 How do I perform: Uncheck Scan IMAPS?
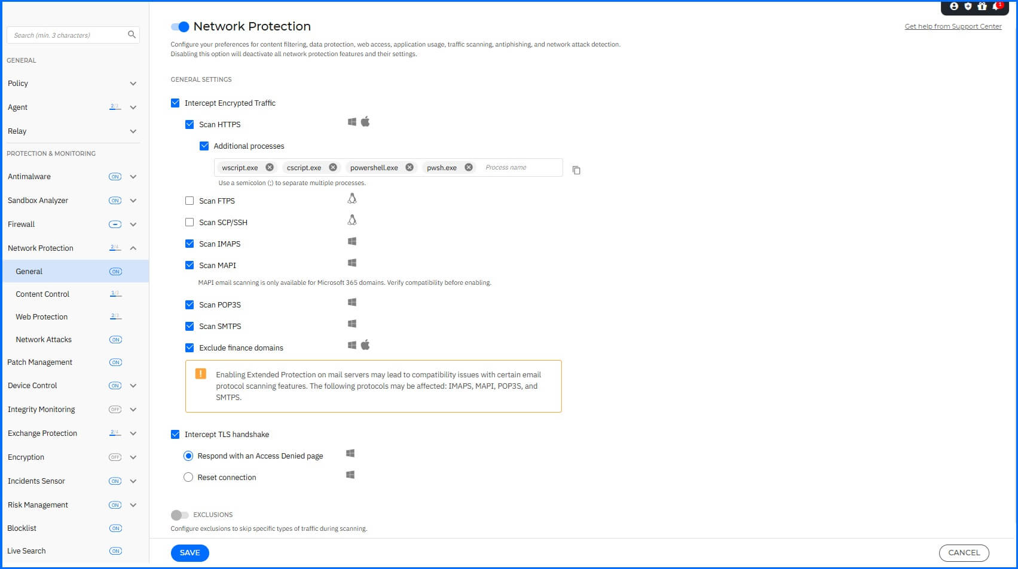[189, 244]
